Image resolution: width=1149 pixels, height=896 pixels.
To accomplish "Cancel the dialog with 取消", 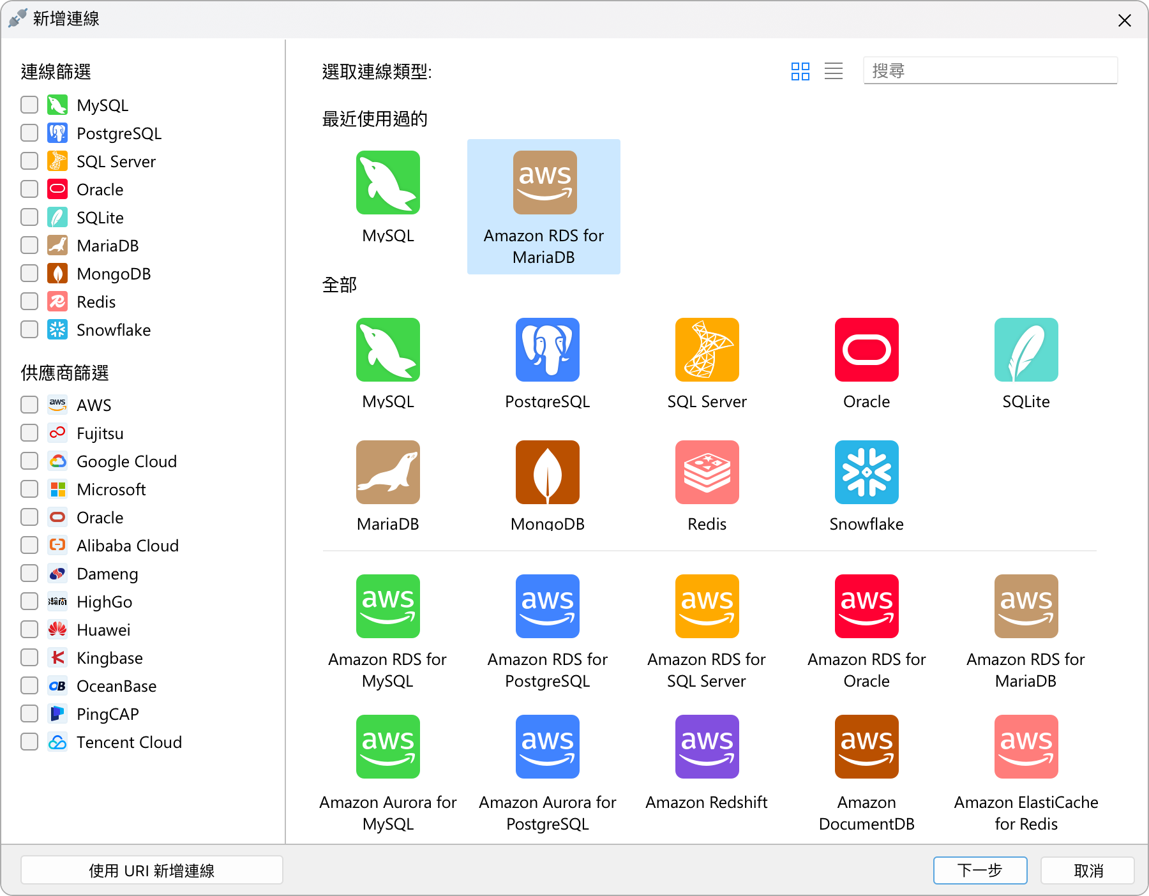I will [1088, 870].
